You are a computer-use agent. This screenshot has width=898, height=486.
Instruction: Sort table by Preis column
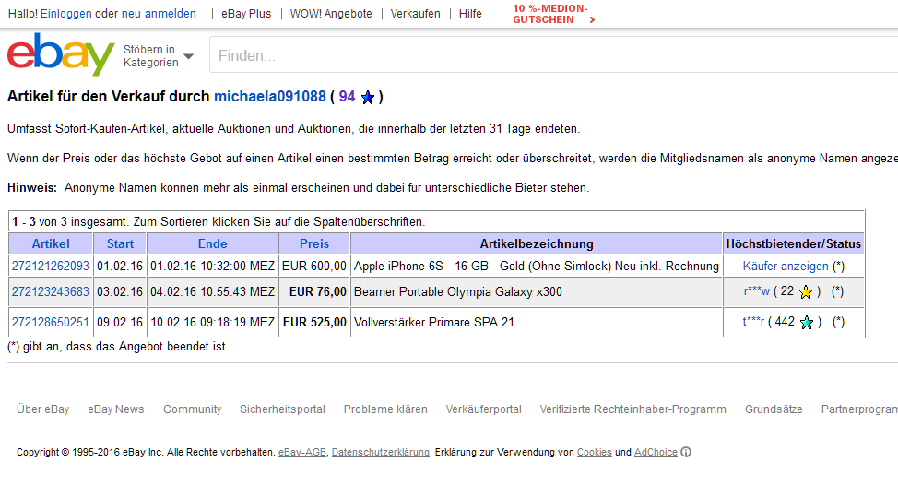(314, 243)
